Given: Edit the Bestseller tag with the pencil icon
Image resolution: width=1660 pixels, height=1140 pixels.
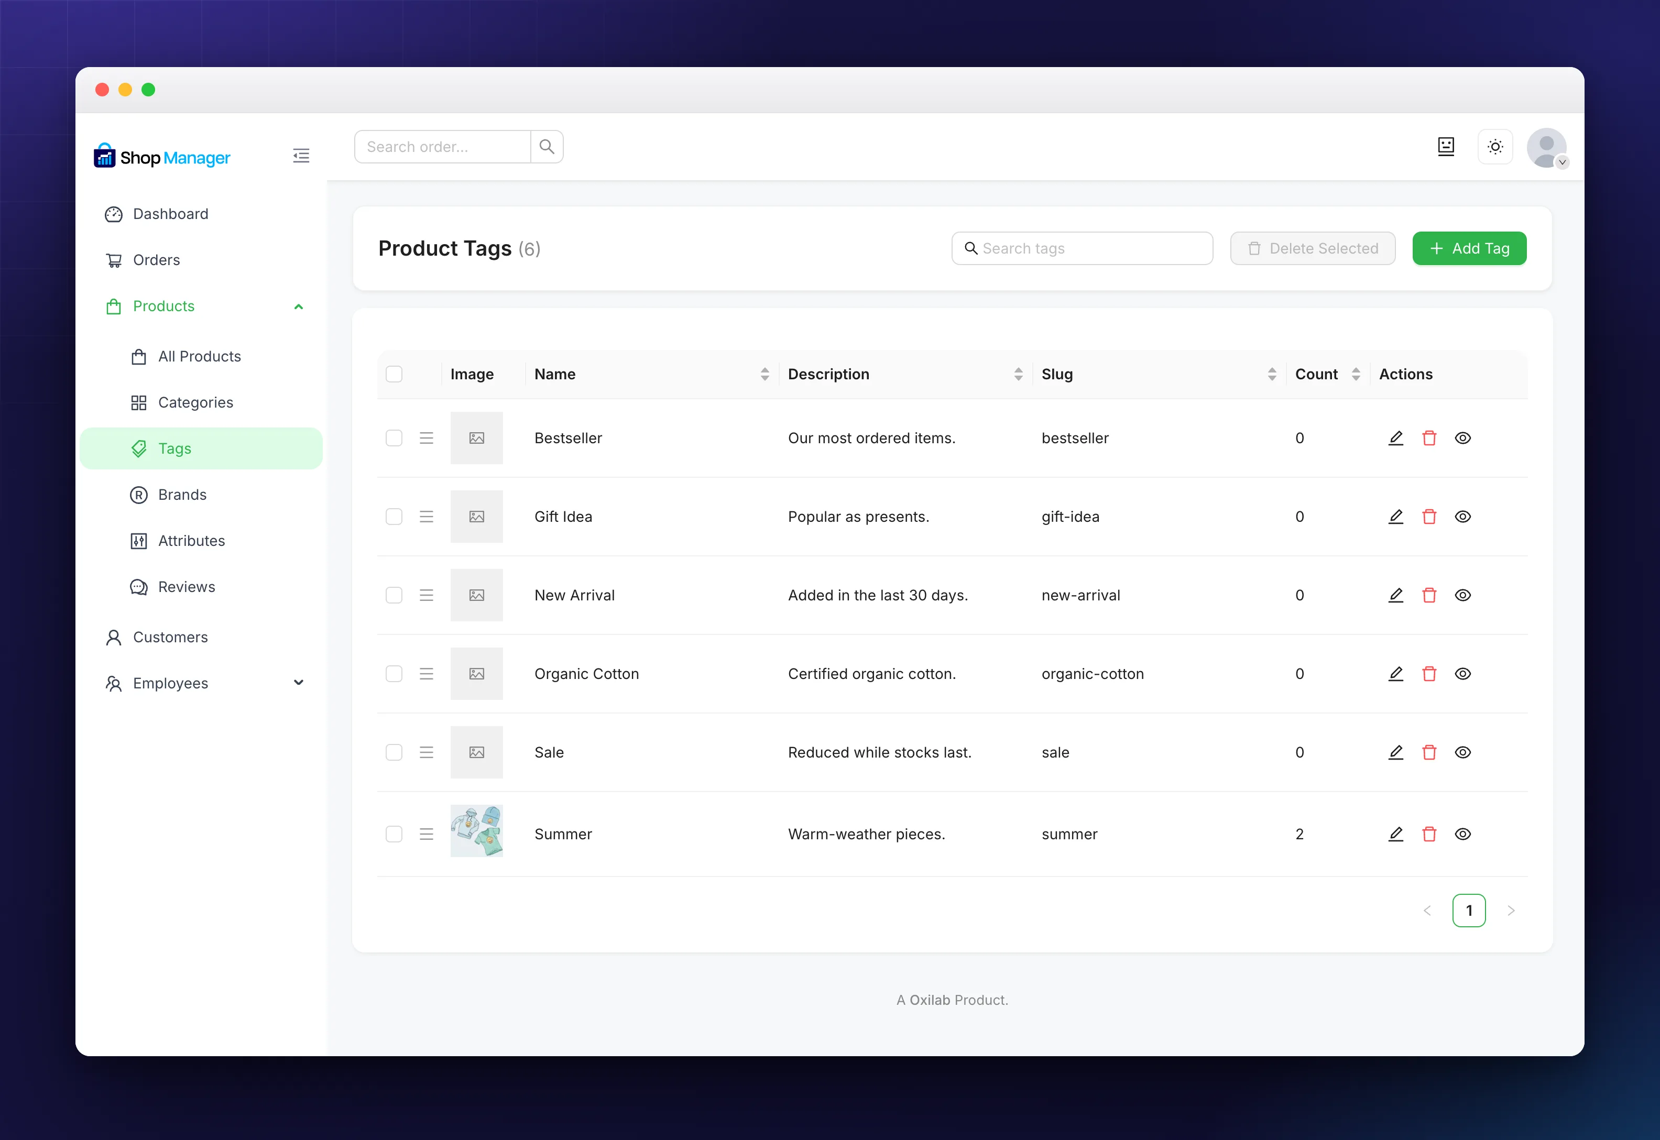Looking at the screenshot, I should (1396, 438).
